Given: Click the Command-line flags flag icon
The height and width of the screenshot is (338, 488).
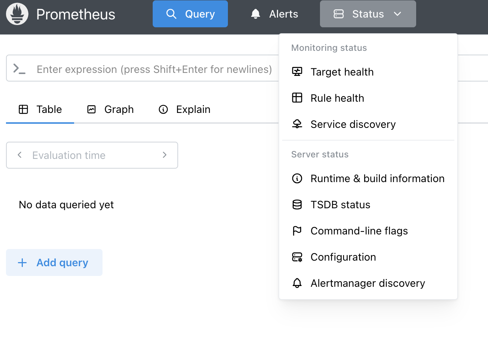Looking at the screenshot, I should [297, 231].
